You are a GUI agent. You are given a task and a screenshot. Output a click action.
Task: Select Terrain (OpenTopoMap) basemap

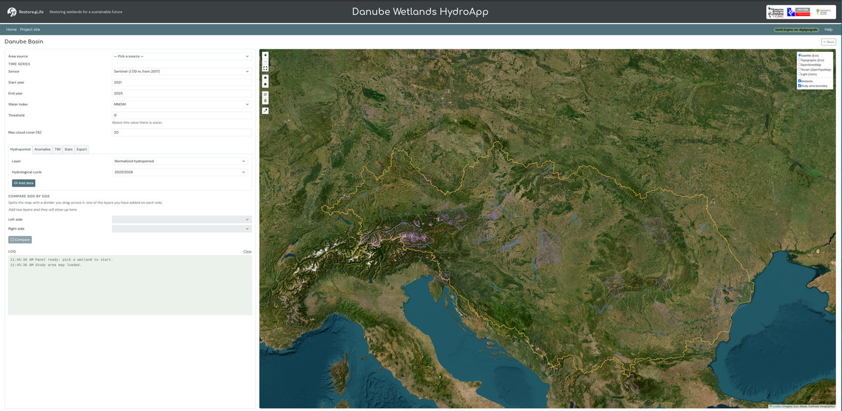[799, 69]
